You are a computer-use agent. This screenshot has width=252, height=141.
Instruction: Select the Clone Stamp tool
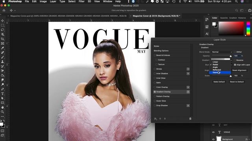point(2,62)
